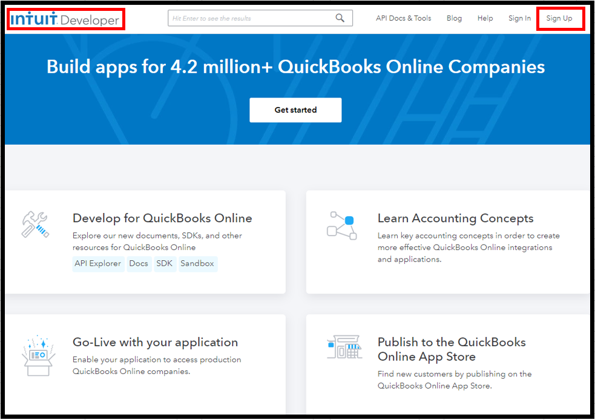Click the Get started button

[x=295, y=110]
